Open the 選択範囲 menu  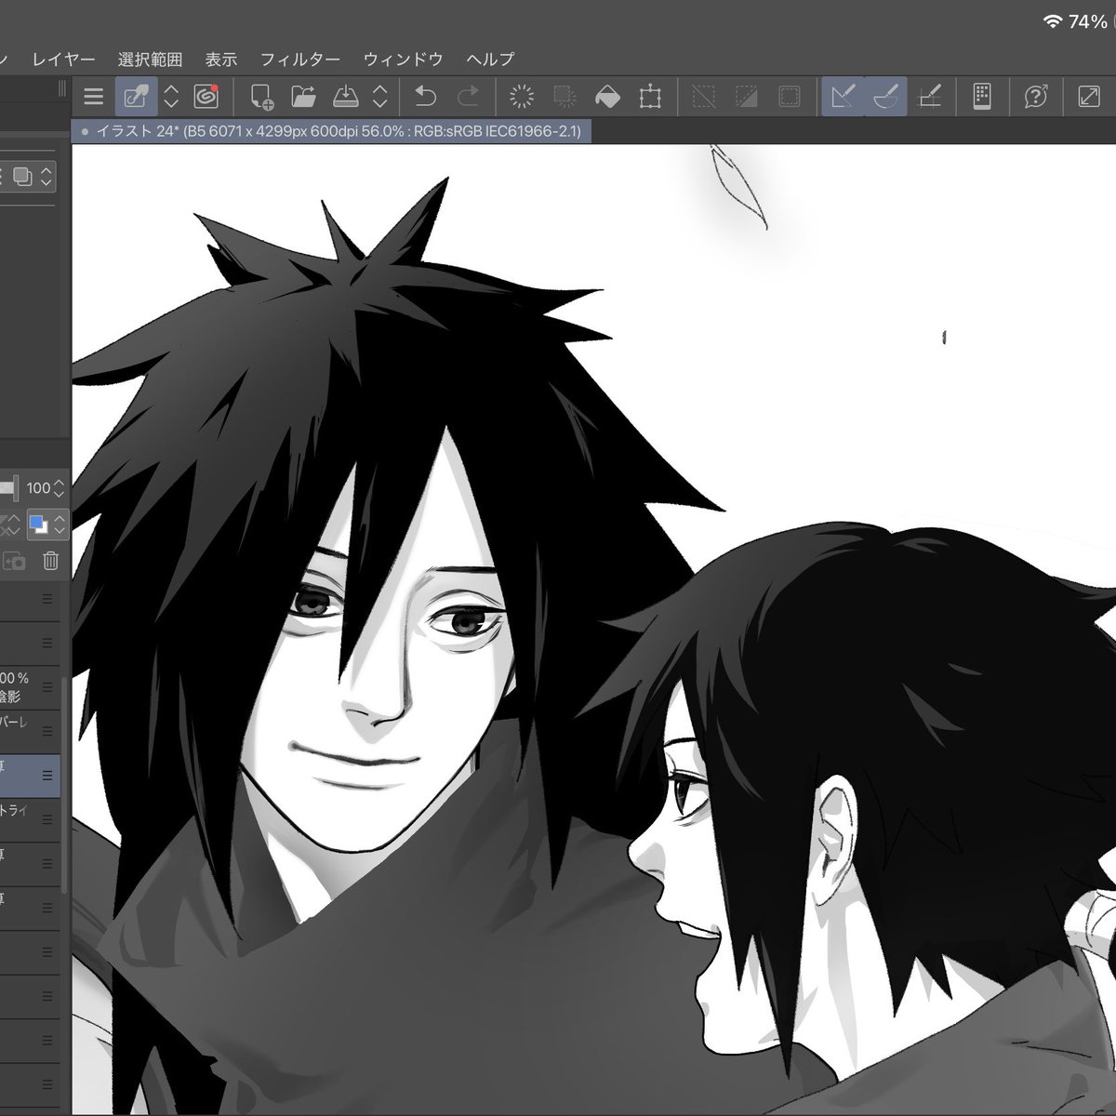(x=150, y=60)
